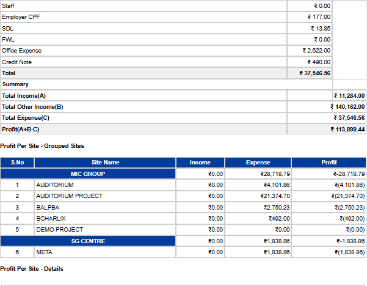The image size is (367, 286).
Task: Click the Total Income(A) amount ₹ 11,284.00
Action: 349,96
